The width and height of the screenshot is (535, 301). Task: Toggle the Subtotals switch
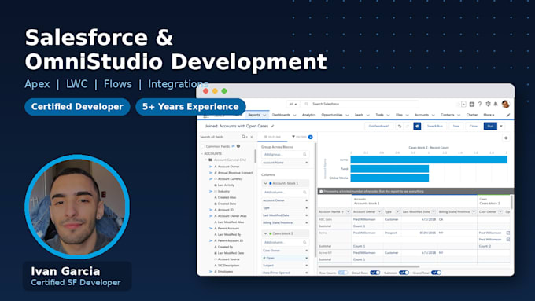[404, 273]
